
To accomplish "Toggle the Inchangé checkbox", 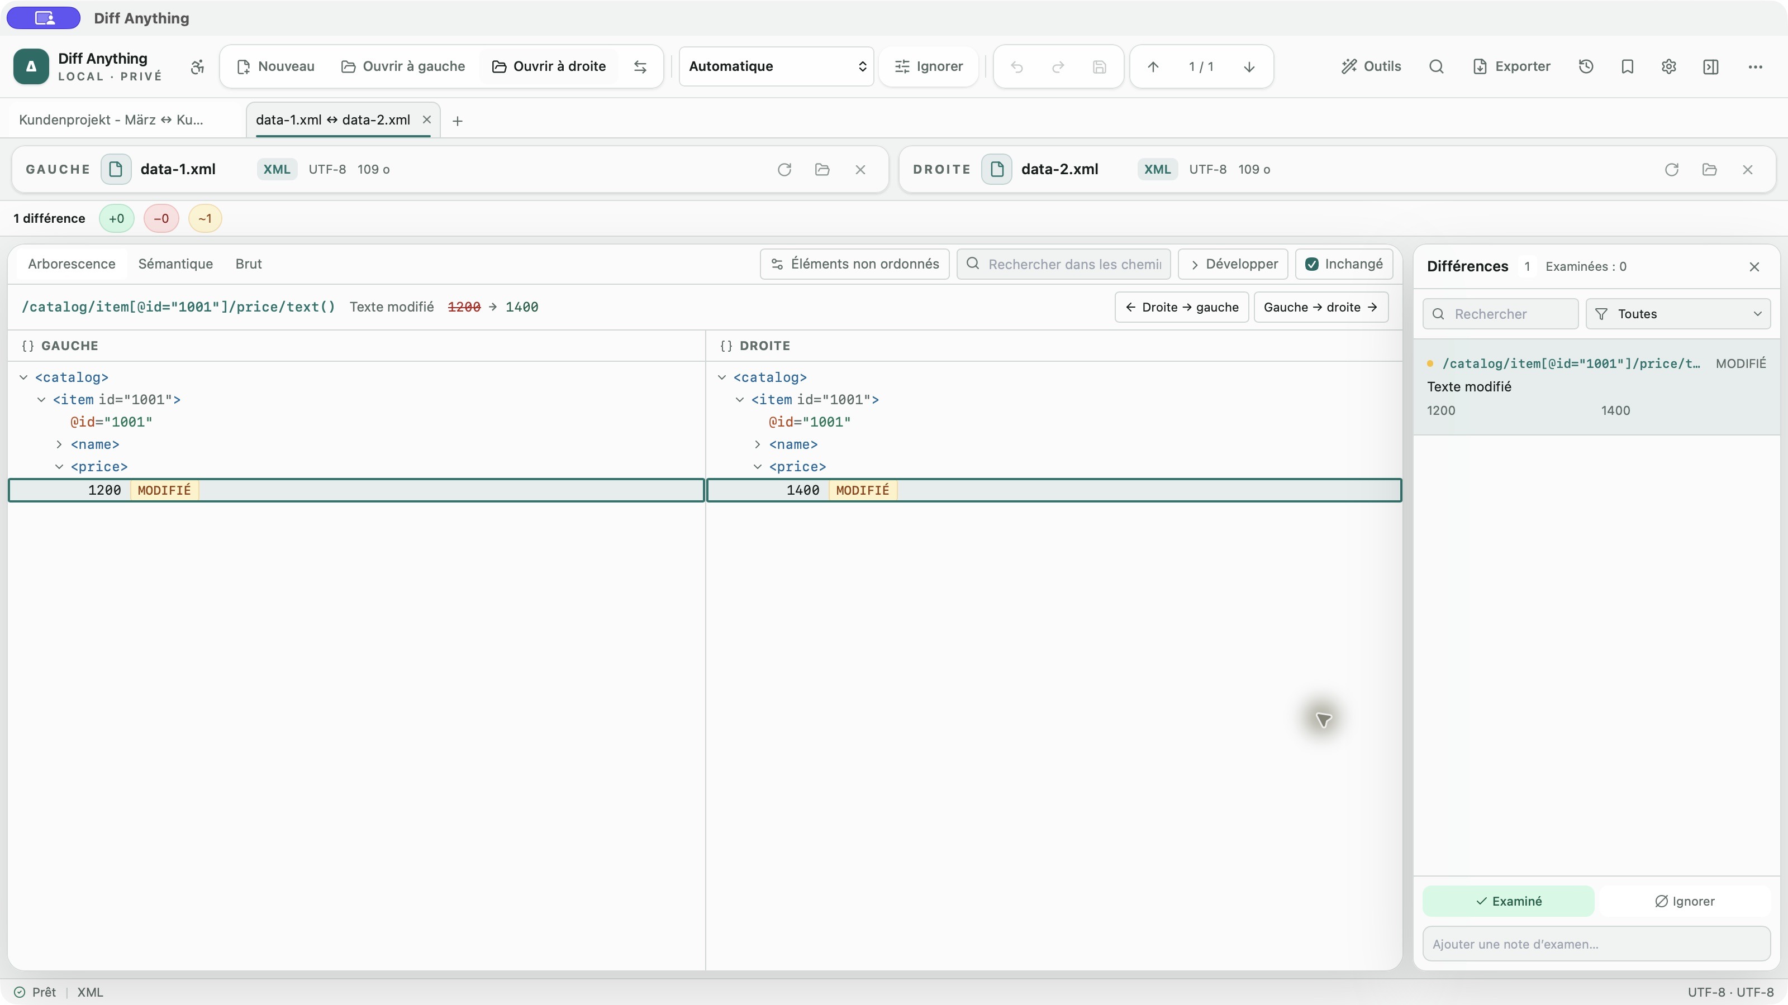I will point(1312,264).
